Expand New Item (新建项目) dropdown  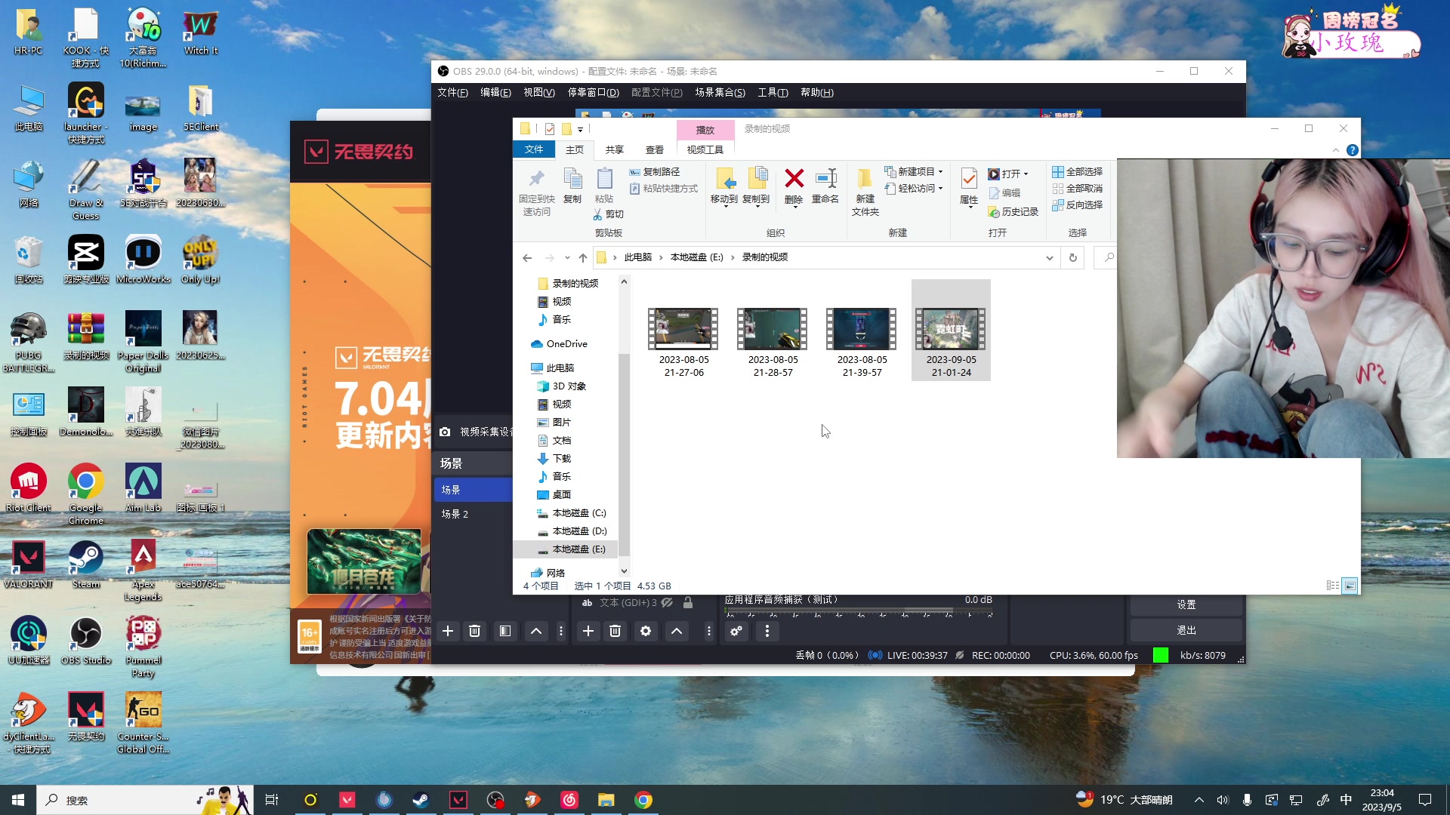(914, 172)
